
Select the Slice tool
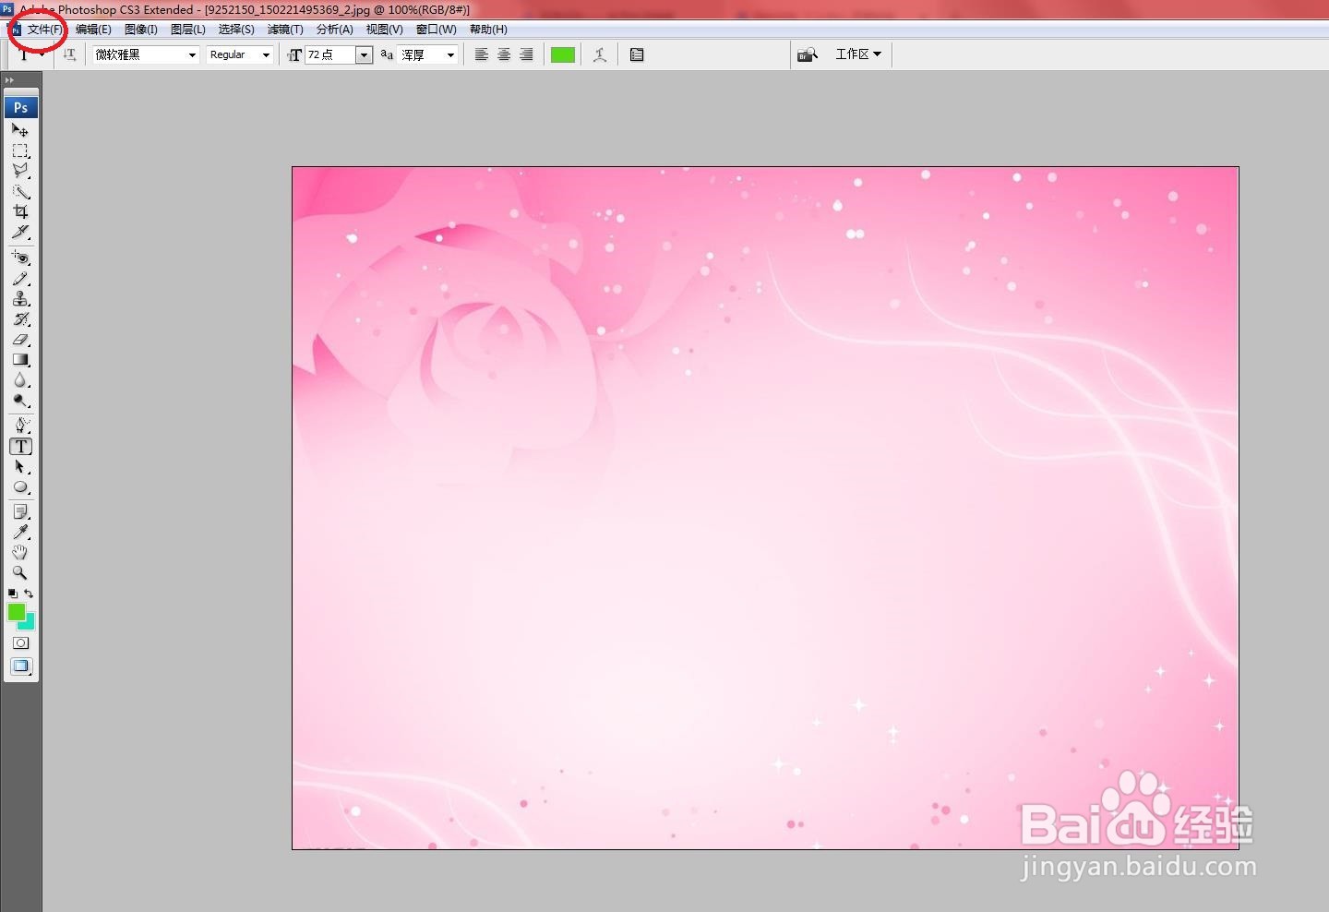20,232
